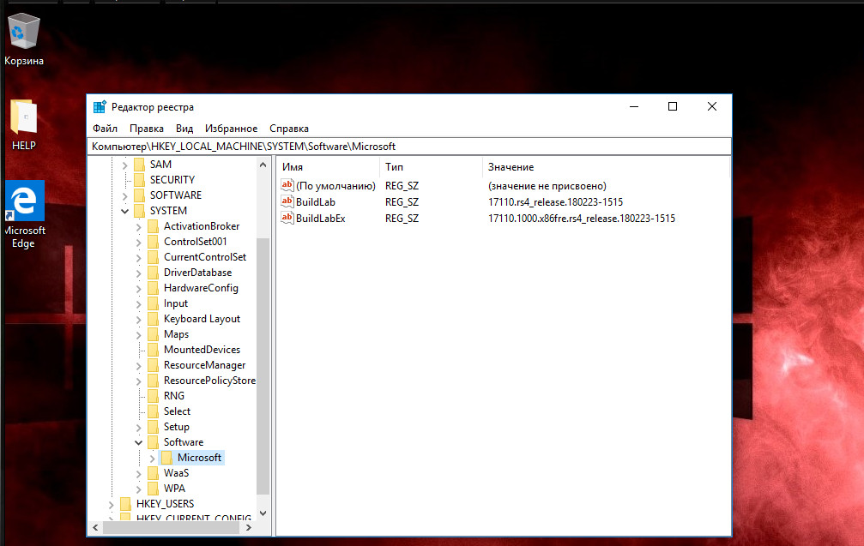Viewport: 864px width, 546px height.
Task: Click the CurrentControlSet folder icon
Action: pos(154,257)
